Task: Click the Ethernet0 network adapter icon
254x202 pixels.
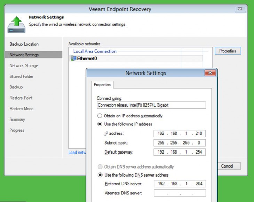Action: coord(73,59)
